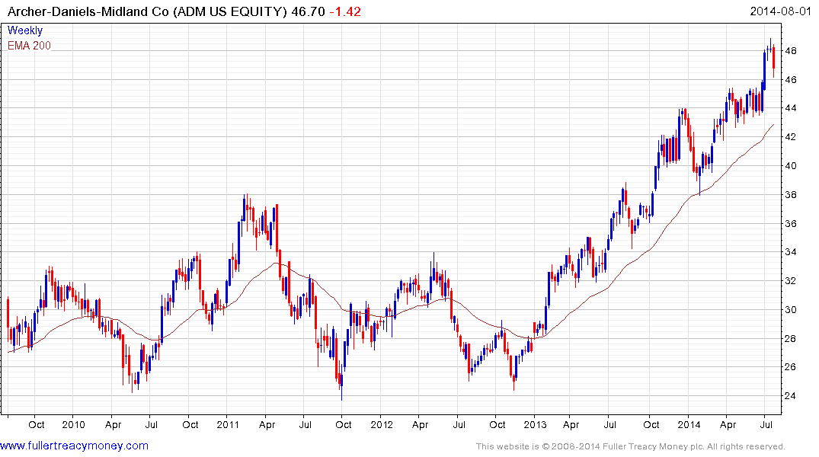Click the 44 price axis label

coord(790,109)
